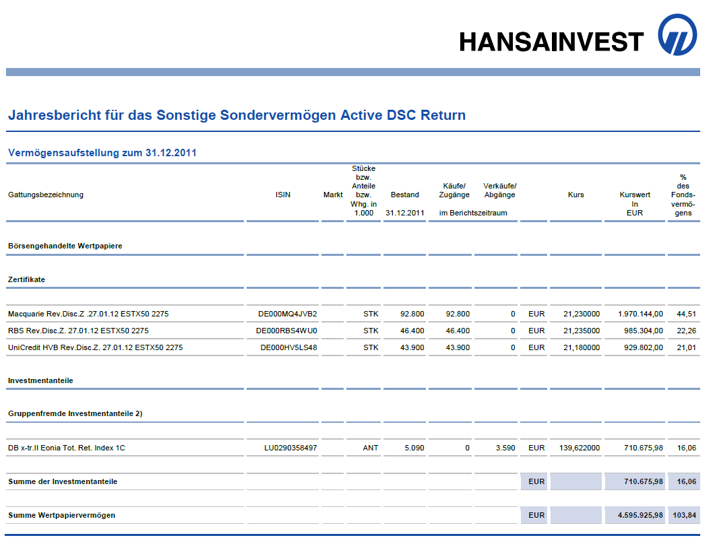Select ISIN LU0290358497
713x542 pixels.
point(290,448)
